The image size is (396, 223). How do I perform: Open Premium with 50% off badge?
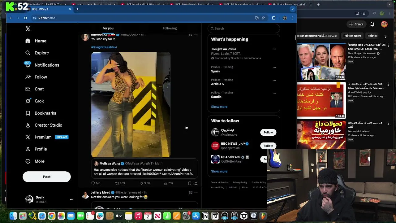[x=47, y=137]
